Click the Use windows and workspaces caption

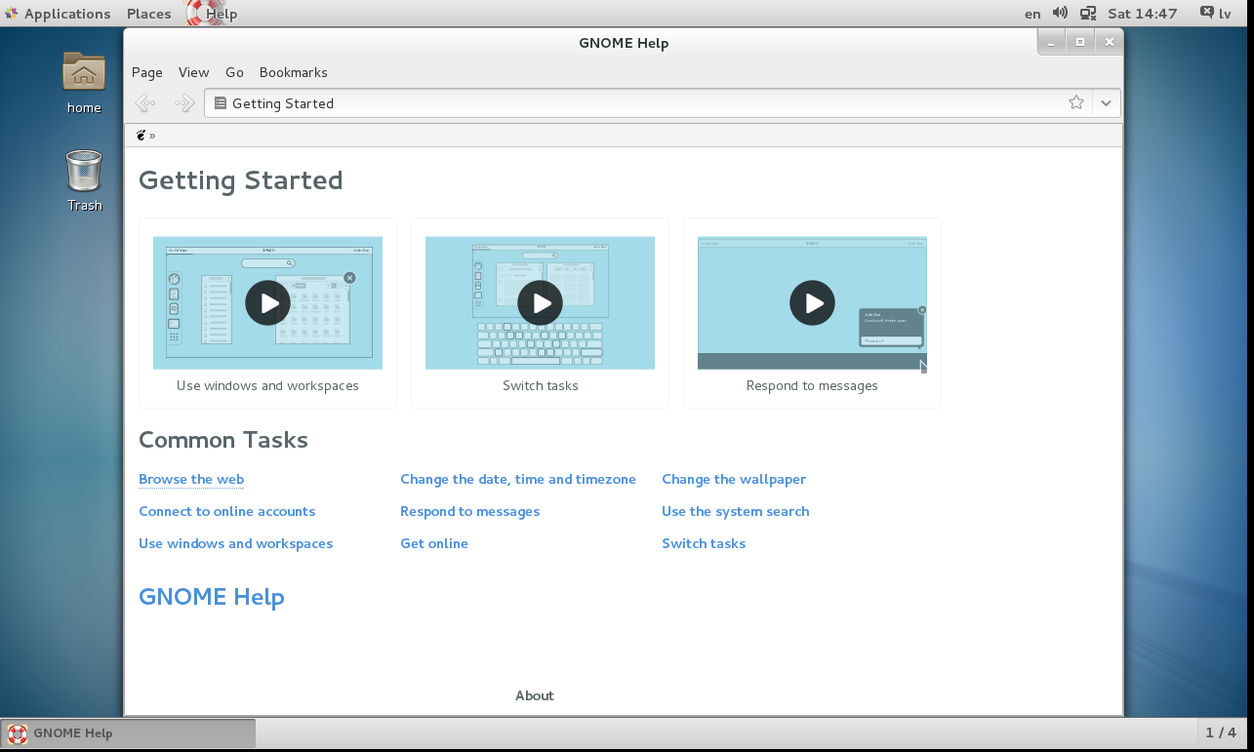tap(267, 385)
